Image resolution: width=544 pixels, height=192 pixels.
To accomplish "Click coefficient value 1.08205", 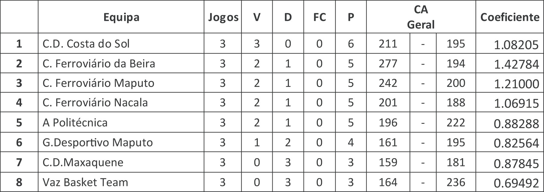I will pyautogui.click(x=516, y=45).
